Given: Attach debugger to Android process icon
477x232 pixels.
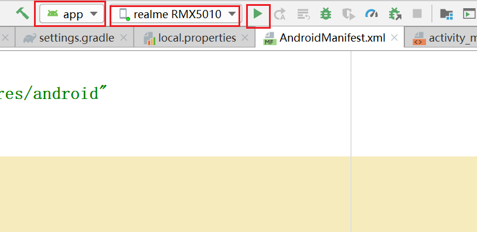Looking at the screenshot, I should tap(395, 14).
